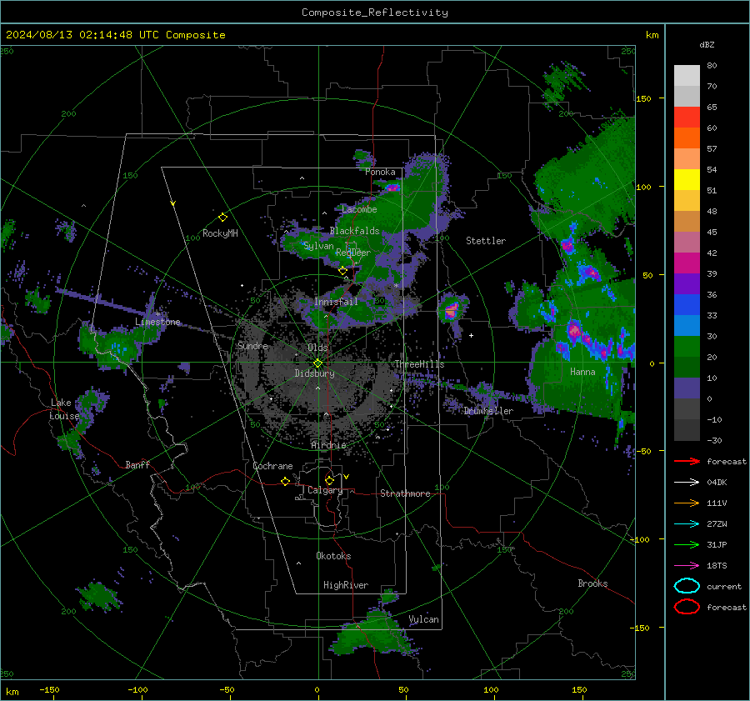Screen dimensions: 750x701
Task: Click the red forecast ellipse icon
Action: [x=687, y=607]
